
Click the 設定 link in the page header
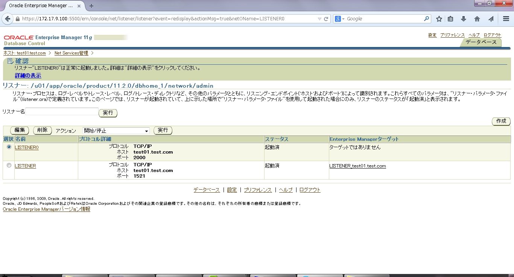(x=432, y=35)
